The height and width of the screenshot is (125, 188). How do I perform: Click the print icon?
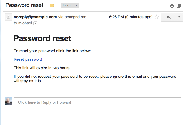tap(172, 5)
